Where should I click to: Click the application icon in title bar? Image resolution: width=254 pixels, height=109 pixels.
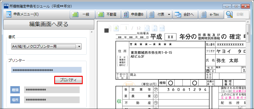pos(6,6)
